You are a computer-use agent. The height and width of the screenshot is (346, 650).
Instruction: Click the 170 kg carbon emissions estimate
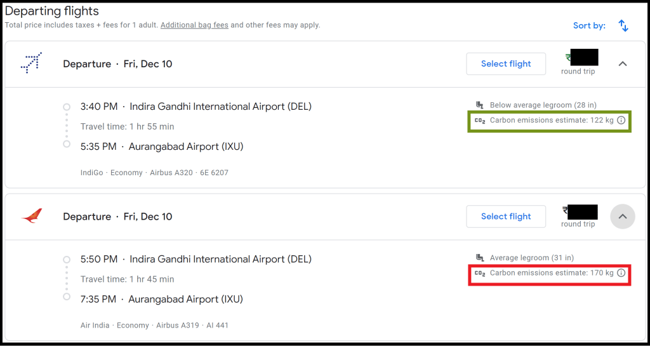pyautogui.click(x=551, y=274)
